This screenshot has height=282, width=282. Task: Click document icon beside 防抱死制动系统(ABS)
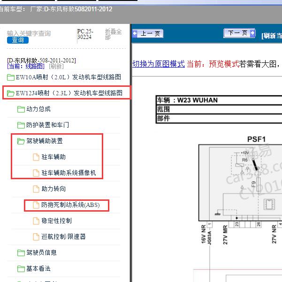(36, 205)
